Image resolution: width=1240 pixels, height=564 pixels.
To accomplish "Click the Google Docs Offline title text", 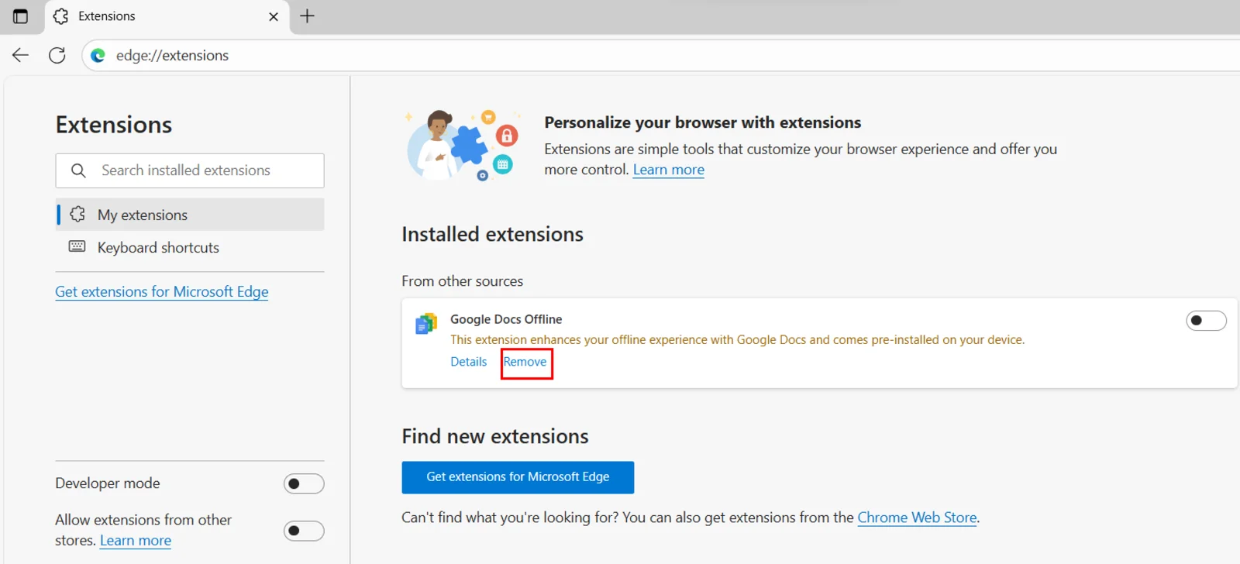I will pyautogui.click(x=506, y=319).
